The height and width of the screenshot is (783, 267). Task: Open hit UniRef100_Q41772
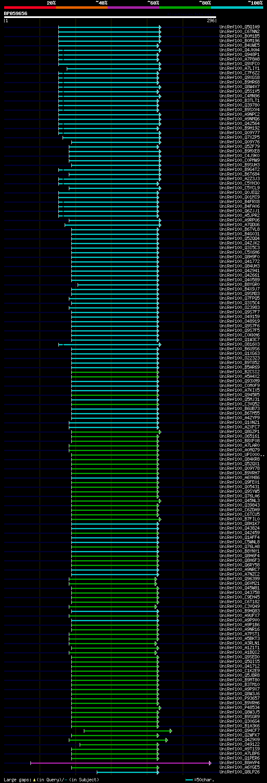tap(239, 262)
